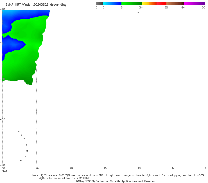Click the swath time 7:28

click(x=4, y=171)
